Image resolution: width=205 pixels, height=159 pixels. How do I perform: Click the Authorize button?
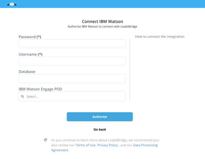(x=100, y=117)
